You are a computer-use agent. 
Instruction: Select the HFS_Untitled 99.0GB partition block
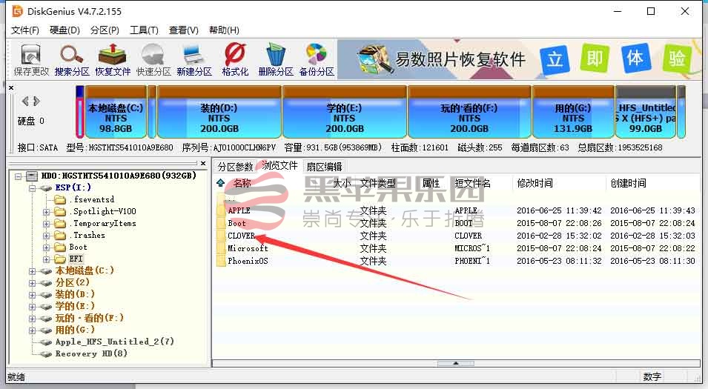coord(646,112)
